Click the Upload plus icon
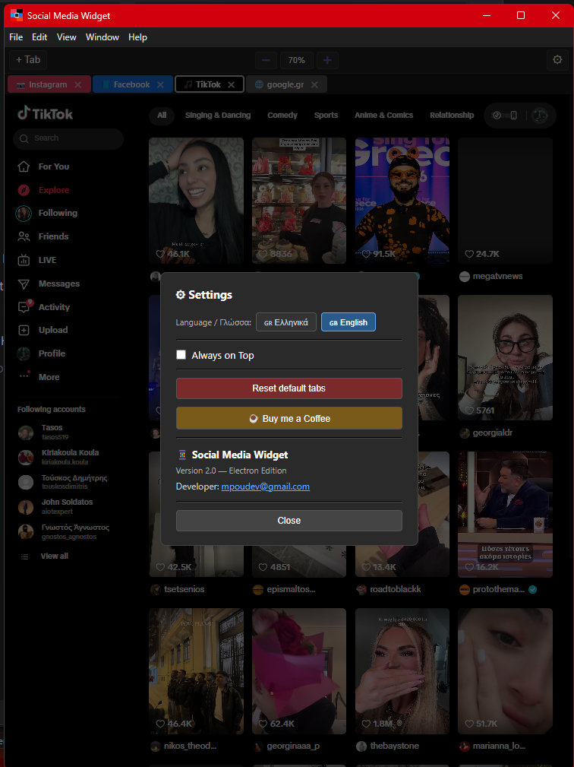Image resolution: width=574 pixels, height=767 pixels. tap(24, 330)
